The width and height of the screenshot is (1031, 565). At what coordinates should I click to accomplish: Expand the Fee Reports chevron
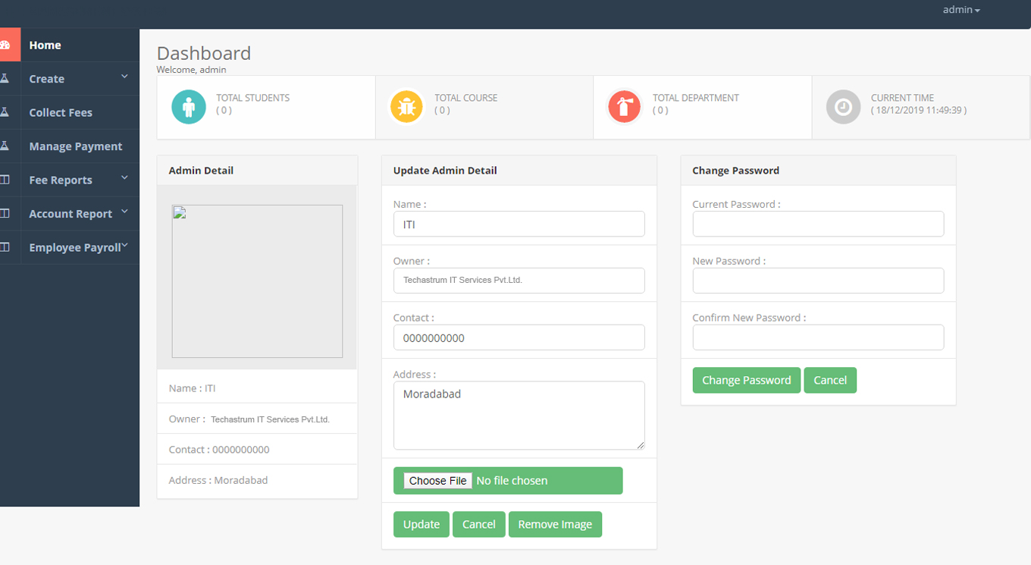click(x=124, y=177)
